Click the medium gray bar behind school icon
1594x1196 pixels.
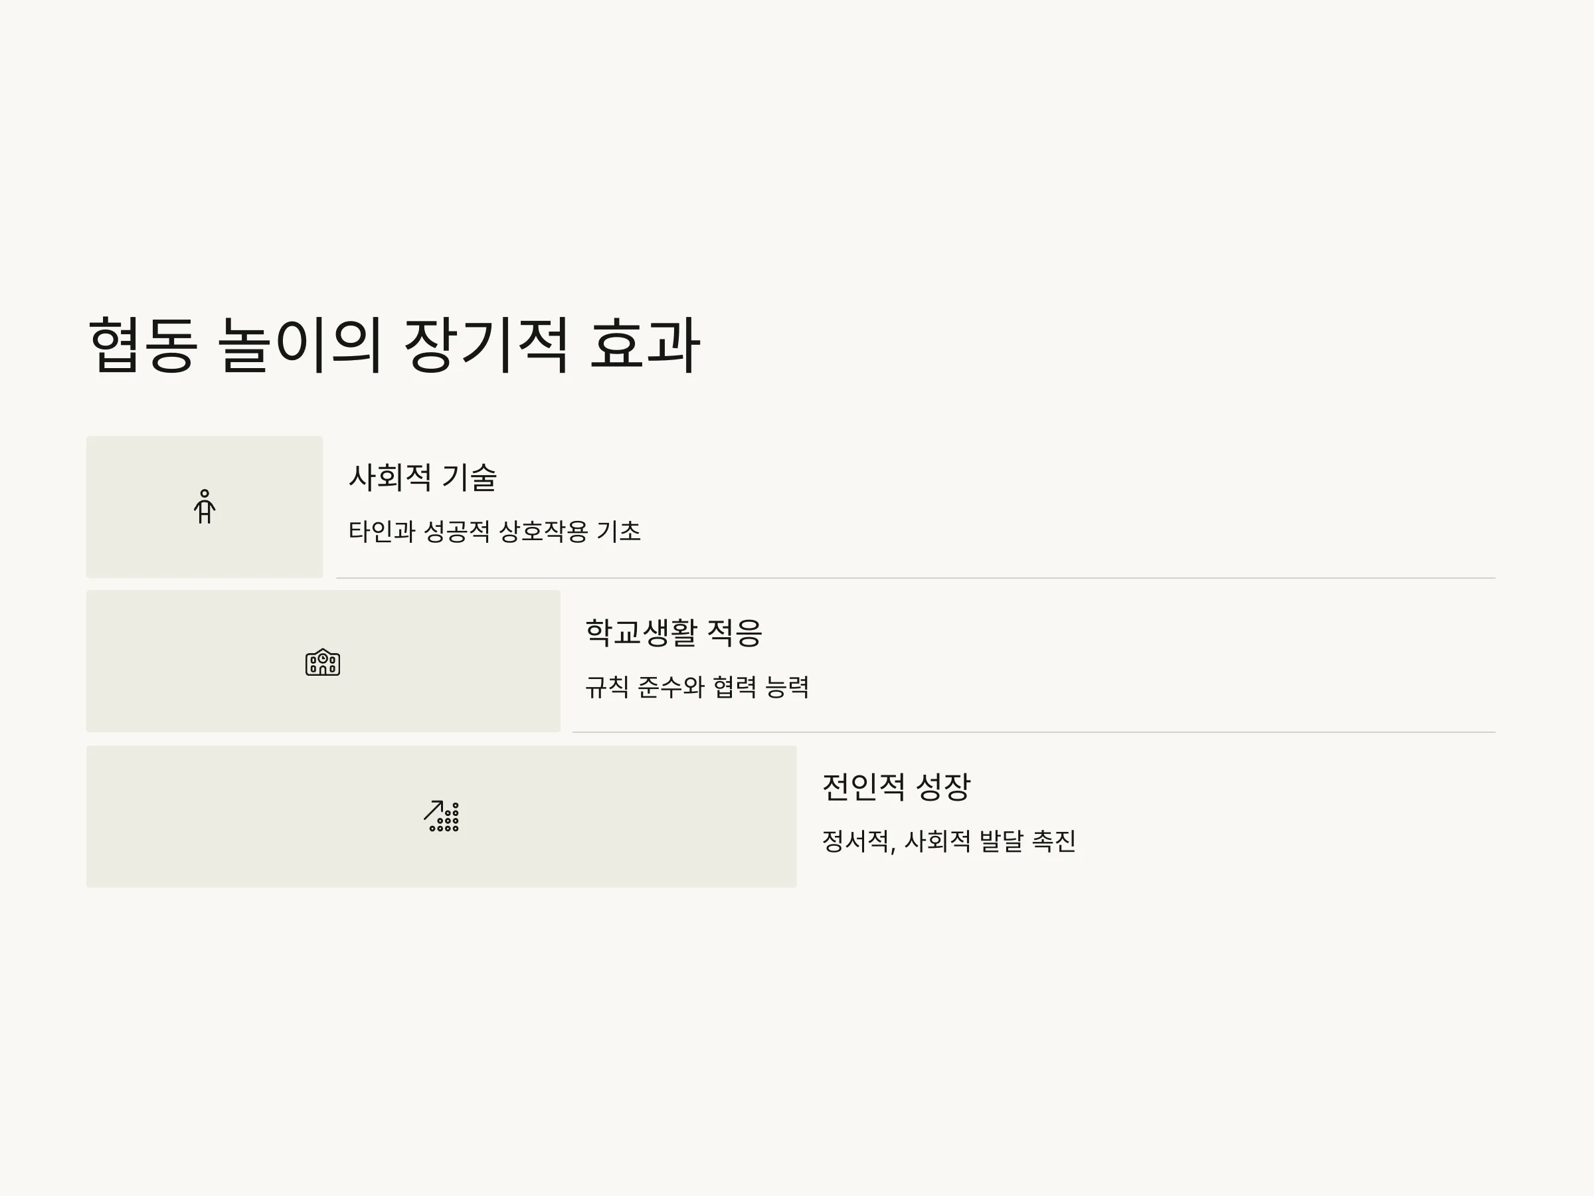(323, 661)
